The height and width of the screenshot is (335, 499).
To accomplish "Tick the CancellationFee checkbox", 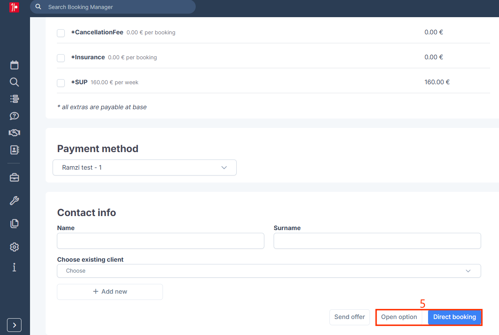I will [61, 33].
